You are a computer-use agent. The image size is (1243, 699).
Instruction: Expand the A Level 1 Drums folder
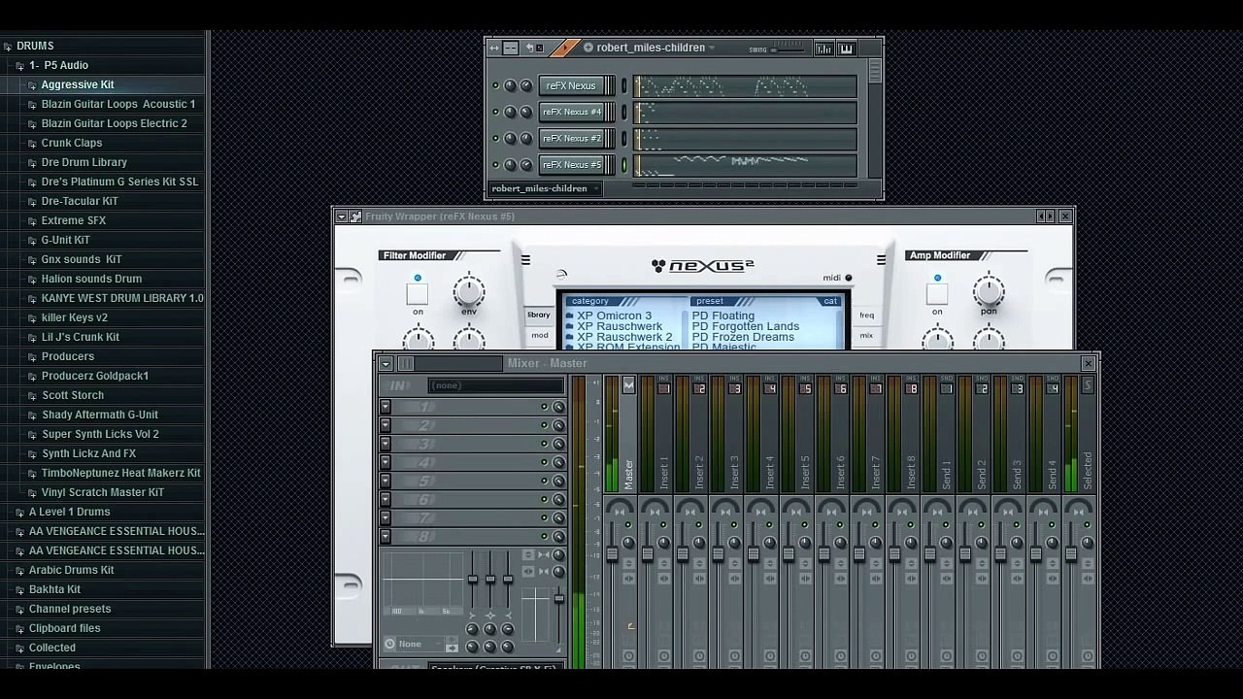click(19, 513)
